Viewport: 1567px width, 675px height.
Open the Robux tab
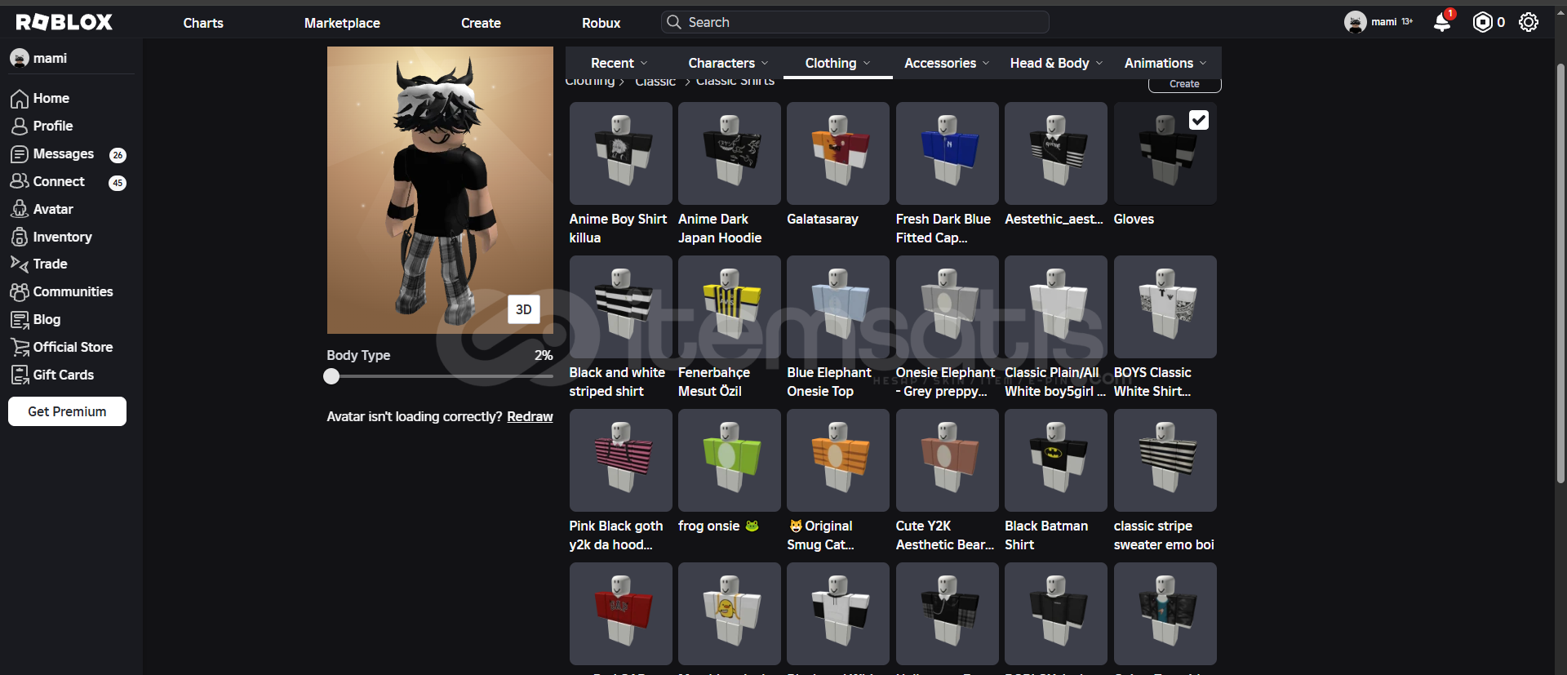601,23
